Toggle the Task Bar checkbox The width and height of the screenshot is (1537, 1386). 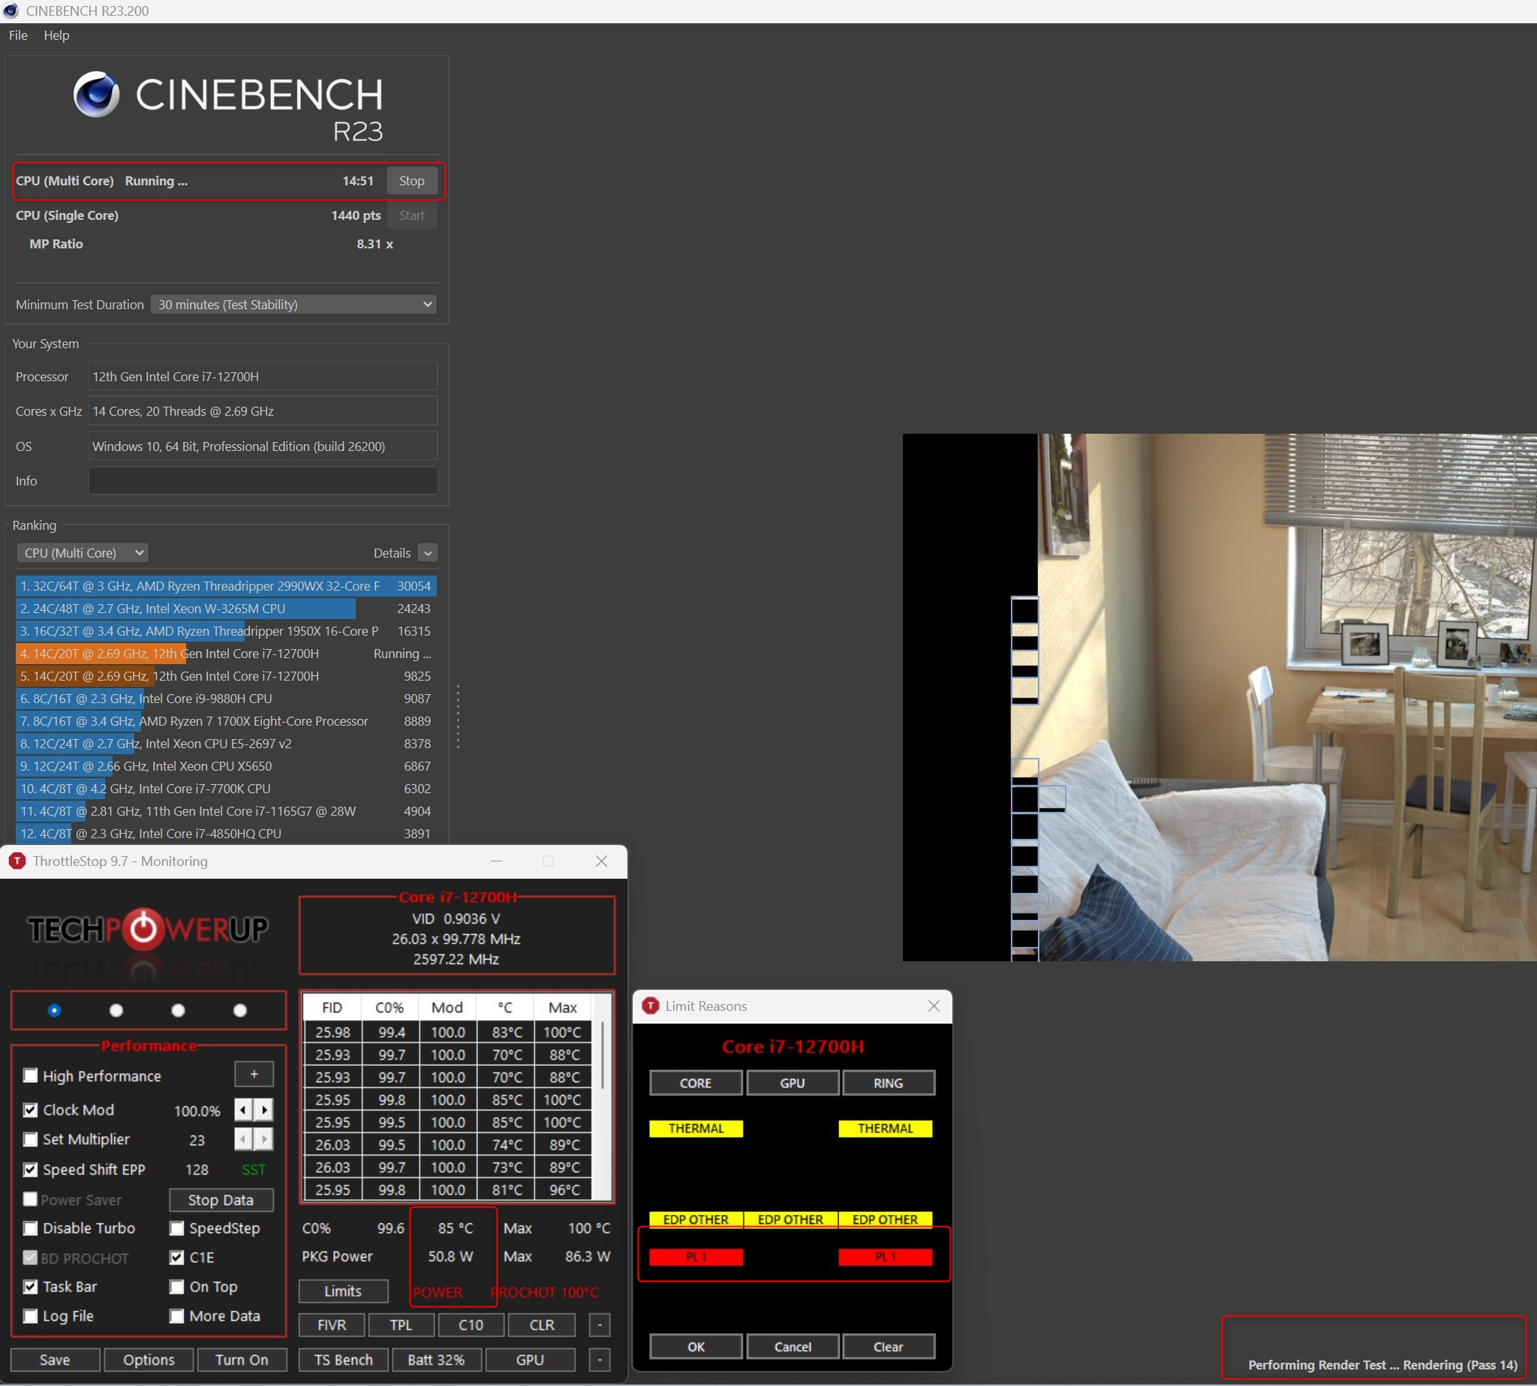(31, 1287)
